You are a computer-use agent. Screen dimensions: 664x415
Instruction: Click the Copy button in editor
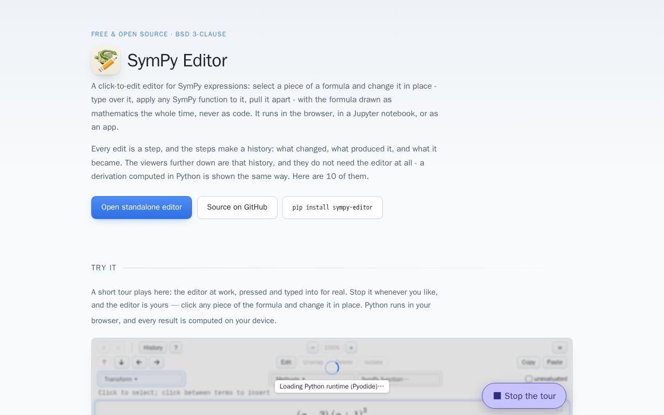(x=529, y=362)
